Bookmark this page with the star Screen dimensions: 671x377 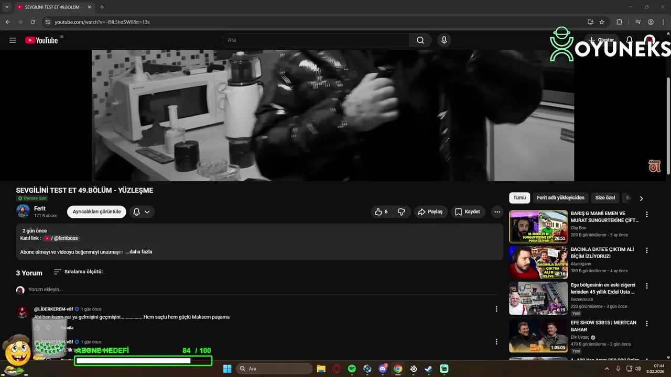click(602, 22)
